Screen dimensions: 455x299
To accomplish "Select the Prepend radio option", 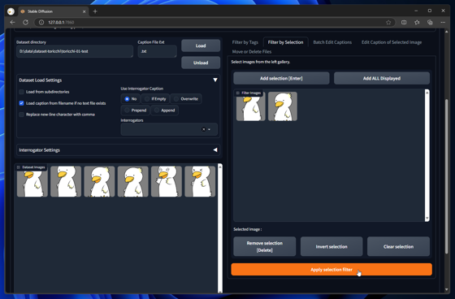I will [135, 110].
